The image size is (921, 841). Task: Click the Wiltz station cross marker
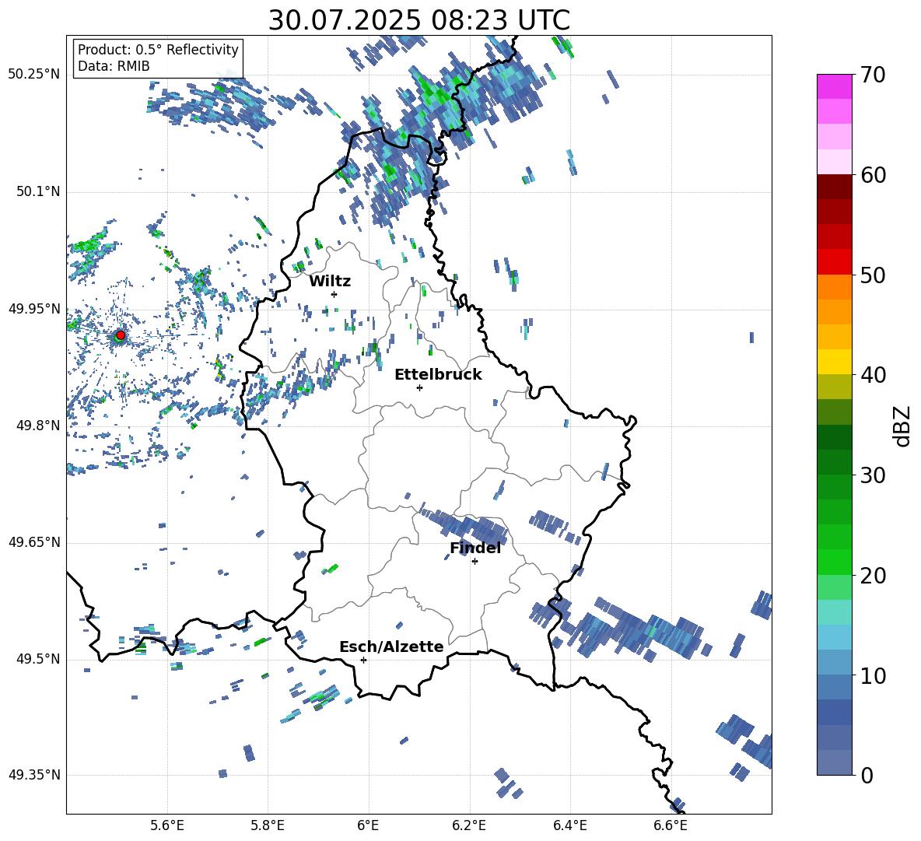334,294
